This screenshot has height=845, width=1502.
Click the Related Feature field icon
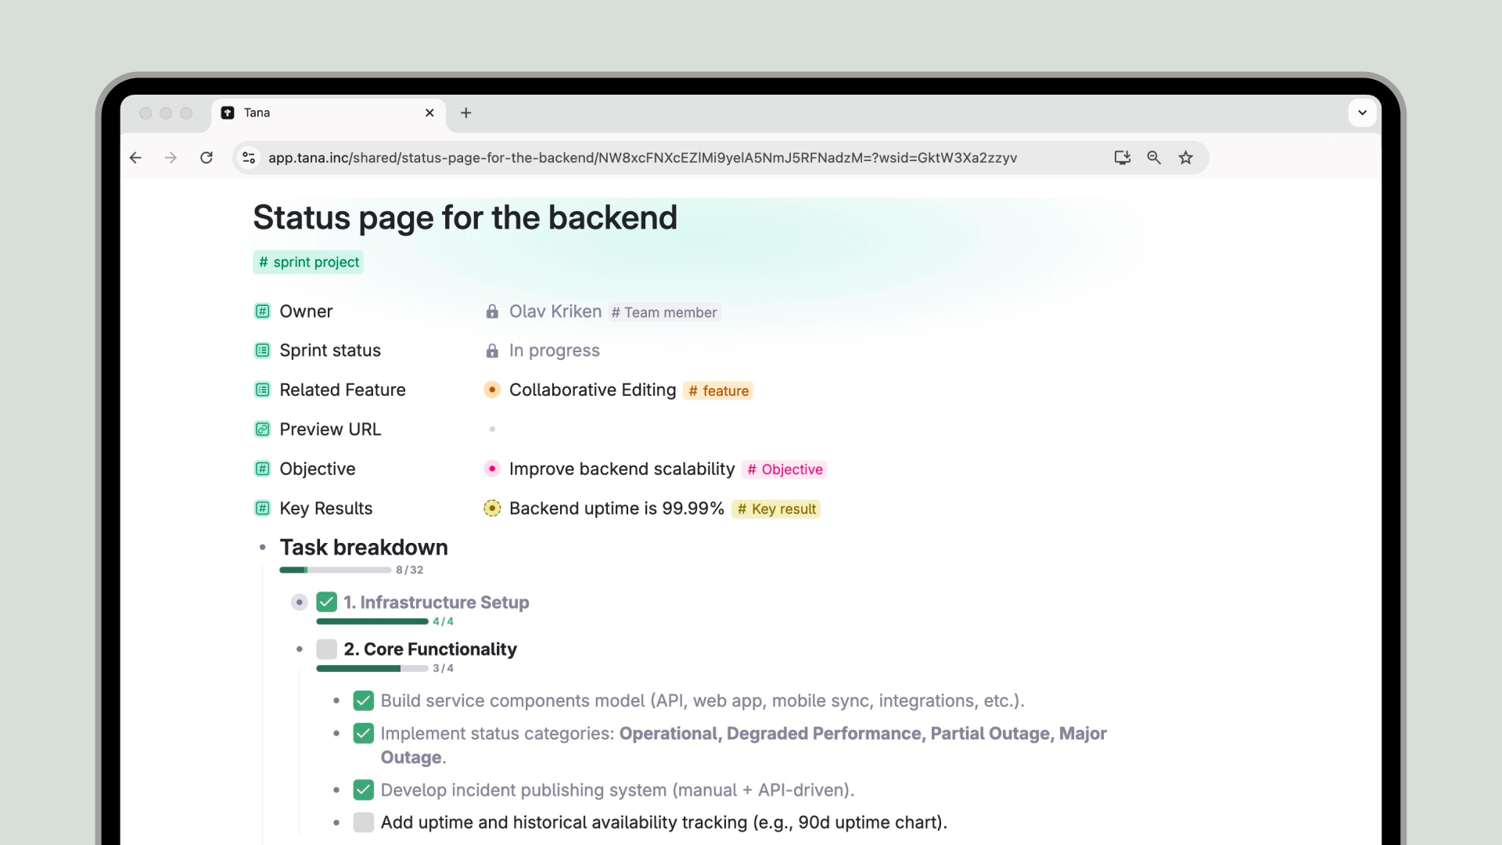[263, 390]
